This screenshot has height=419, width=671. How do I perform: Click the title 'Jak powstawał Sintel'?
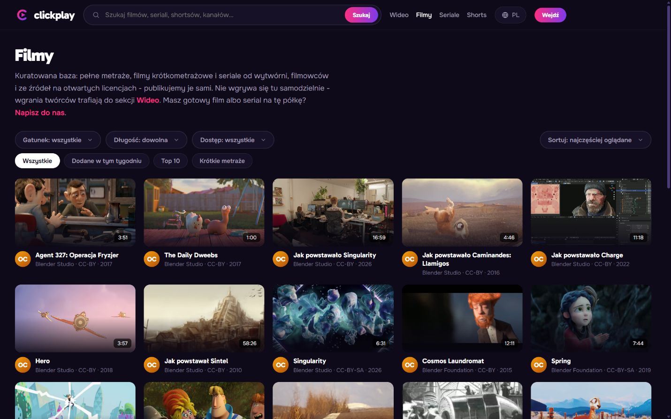coord(196,361)
